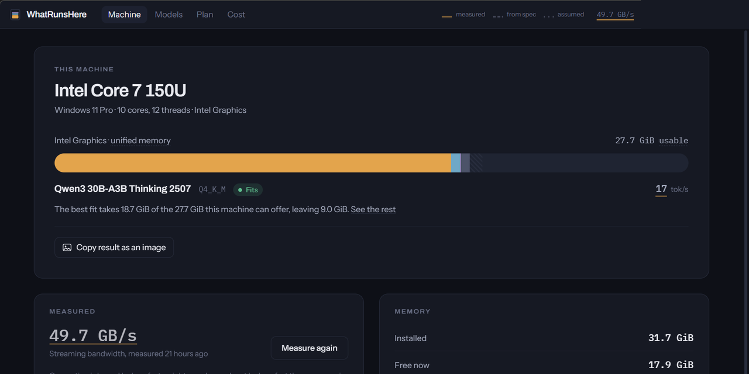Click the WhatRunsHere brand name
Image resolution: width=749 pixels, height=374 pixels.
pyautogui.click(x=57, y=15)
